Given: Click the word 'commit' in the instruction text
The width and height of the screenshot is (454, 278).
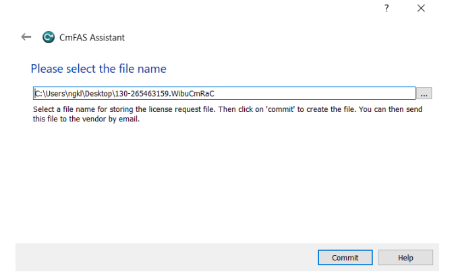Looking at the screenshot, I should (x=281, y=109).
